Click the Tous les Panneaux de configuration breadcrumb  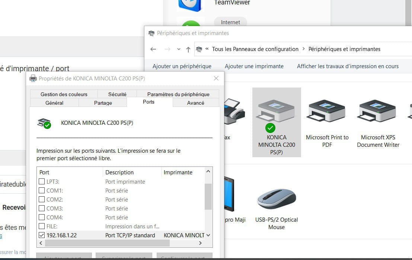pyautogui.click(x=255, y=49)
